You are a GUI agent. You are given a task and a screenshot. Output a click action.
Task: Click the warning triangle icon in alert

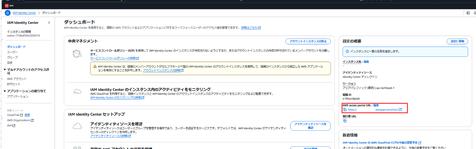pos(95,66)
